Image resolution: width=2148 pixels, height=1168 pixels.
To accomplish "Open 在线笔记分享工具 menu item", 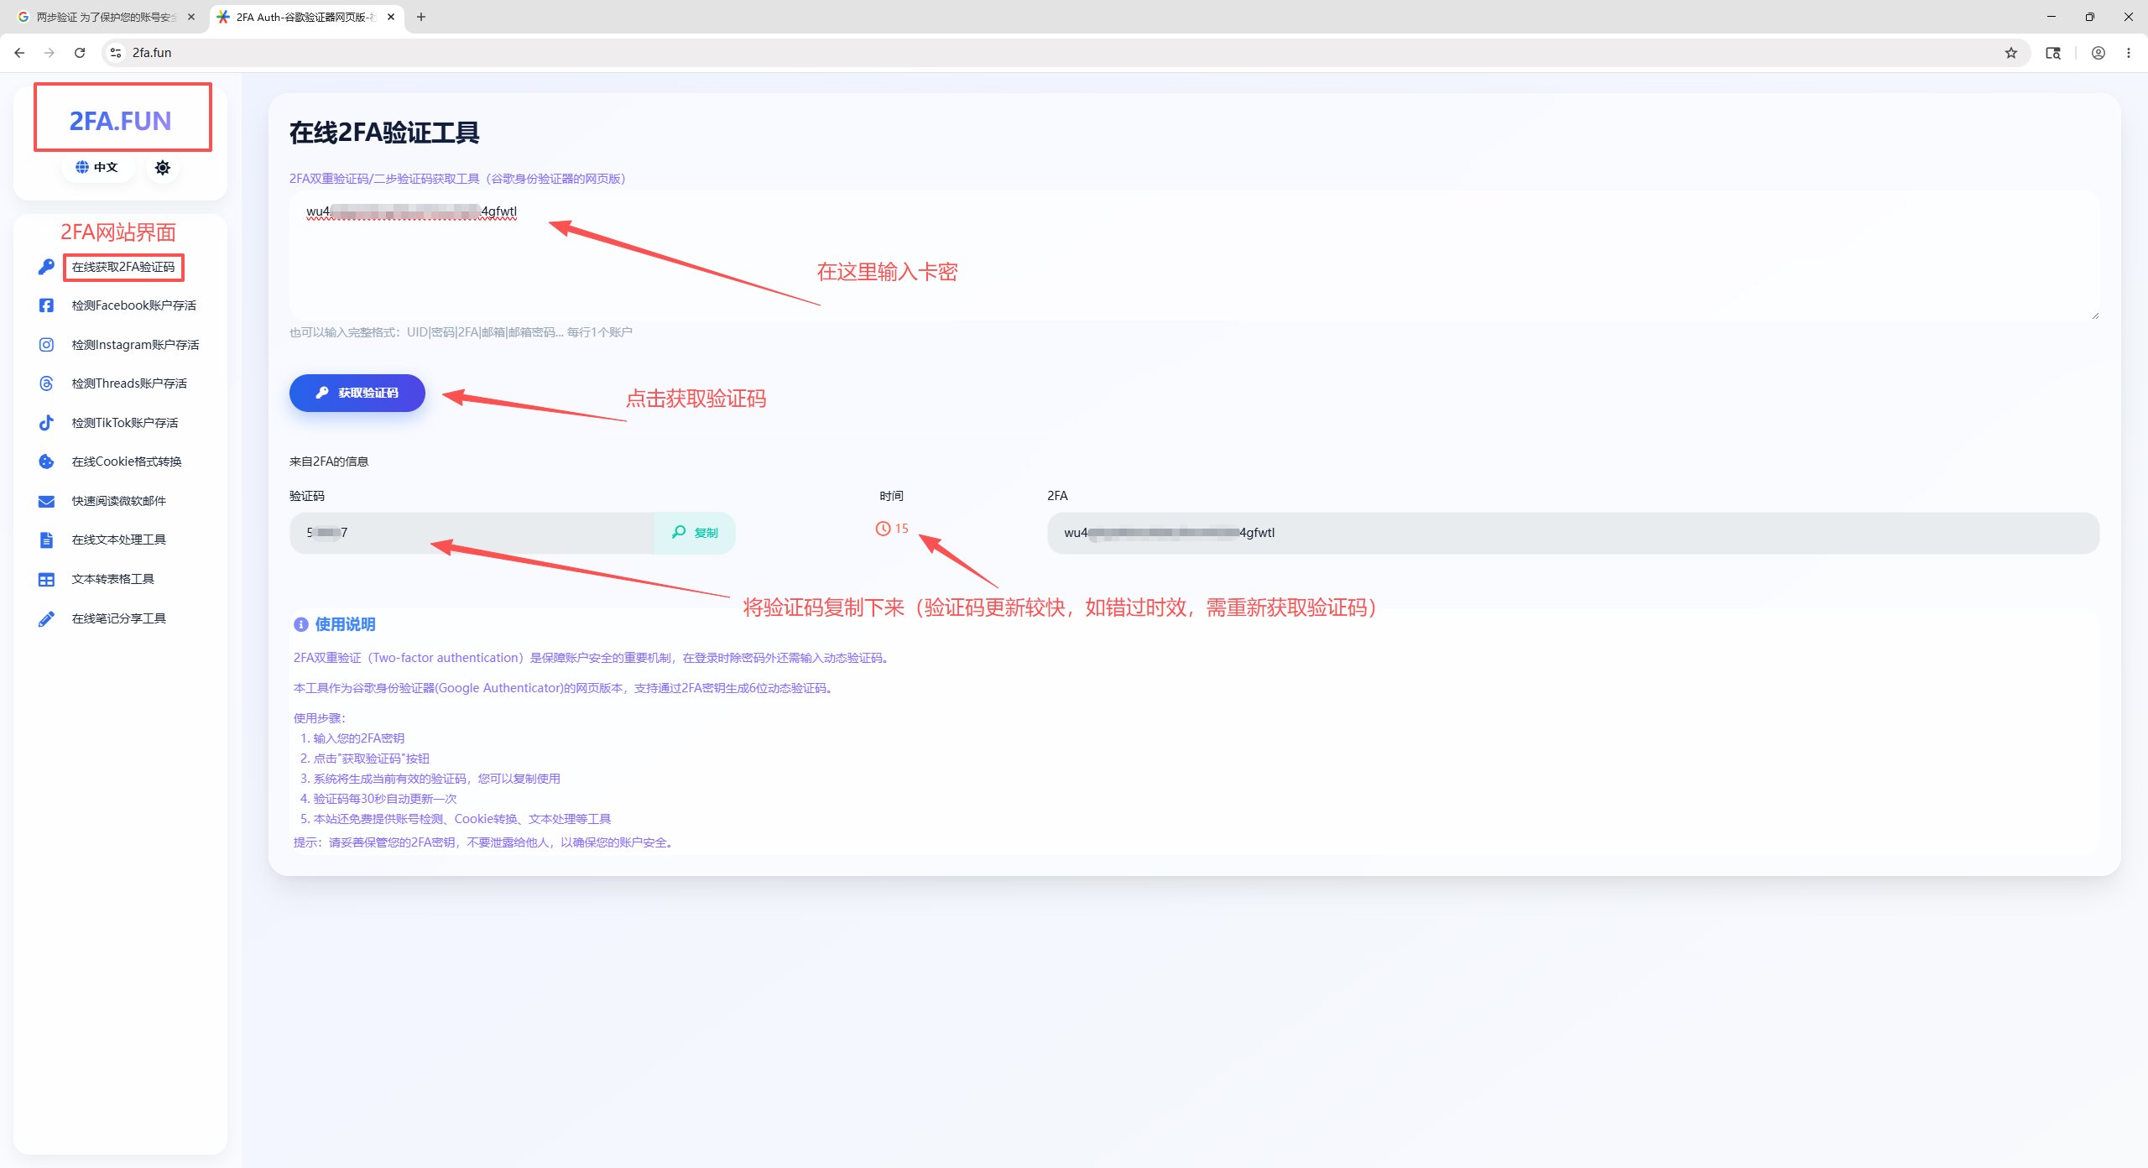I will pyautogui.click(x=119, y=618).
